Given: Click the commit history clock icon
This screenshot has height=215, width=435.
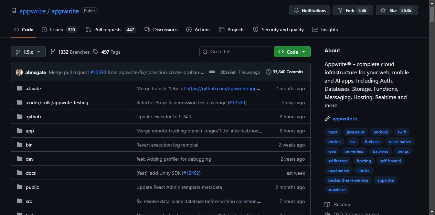Looking at the screenshot, I should (269, 72).
